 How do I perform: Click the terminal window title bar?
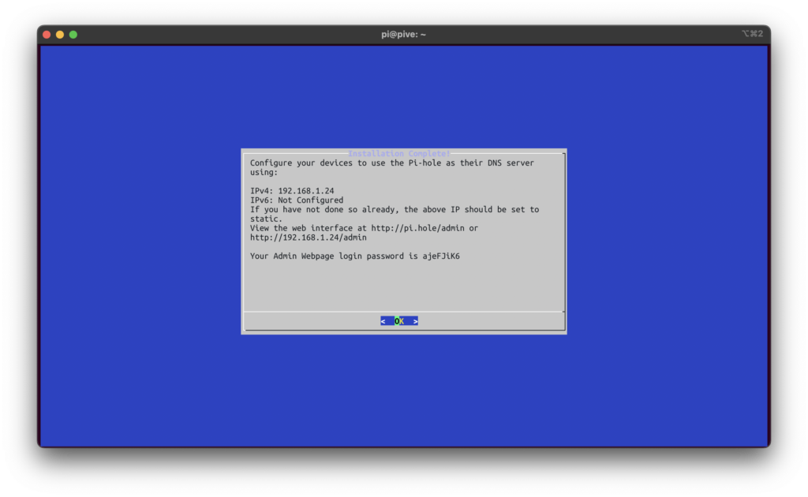pyautogui.click(x=237, y=34)
